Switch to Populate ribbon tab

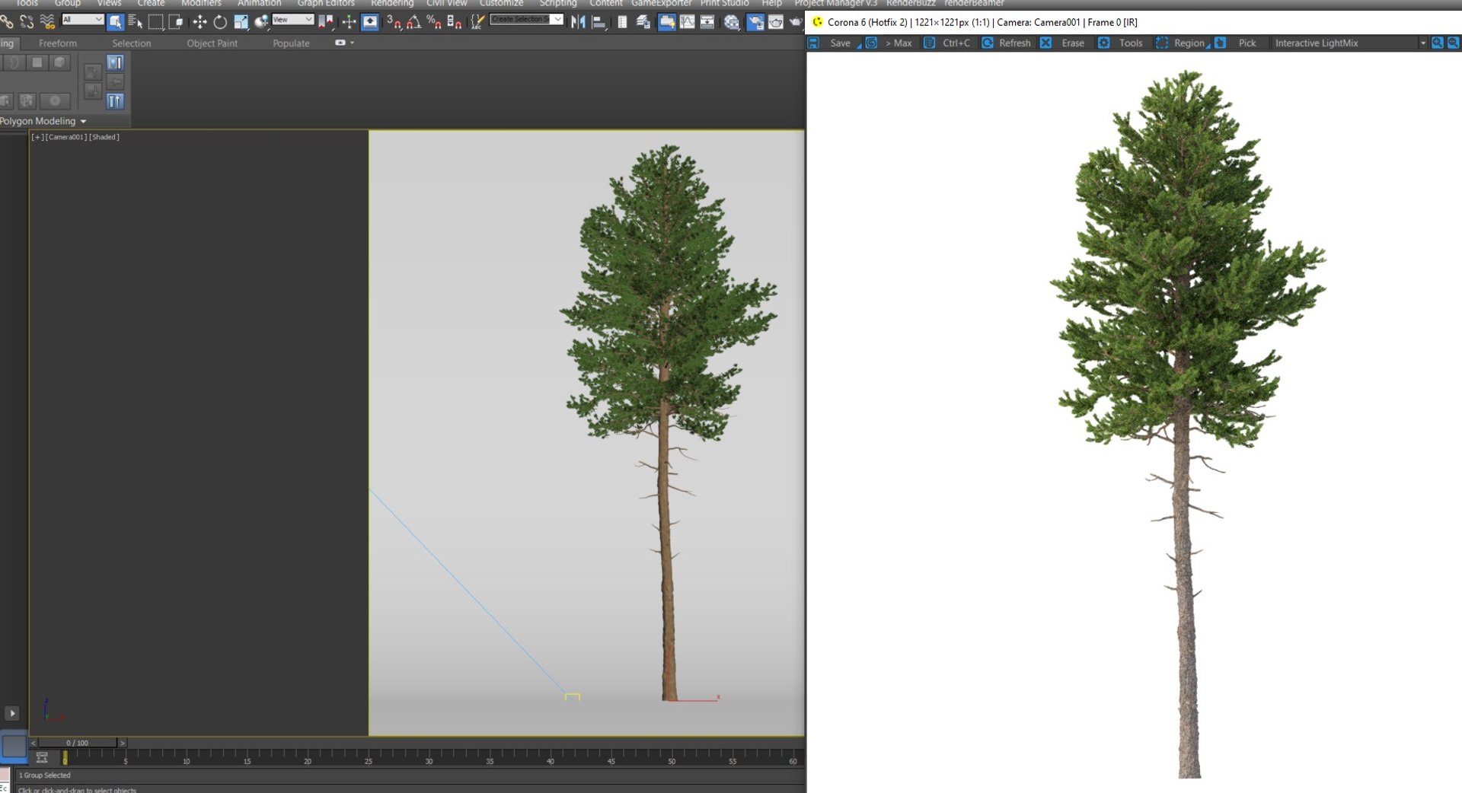pos(291,43)
